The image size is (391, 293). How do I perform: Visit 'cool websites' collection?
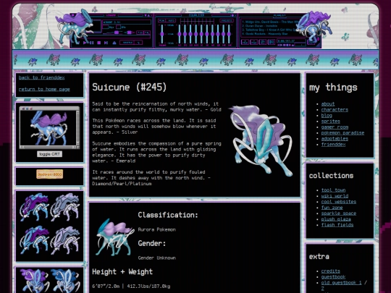tap(339, 202)
